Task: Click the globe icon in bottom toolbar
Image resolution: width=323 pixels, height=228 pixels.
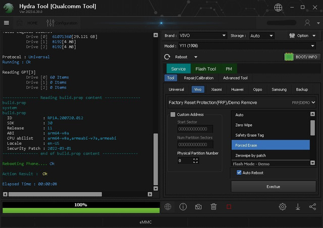Action: click(168, 207)
